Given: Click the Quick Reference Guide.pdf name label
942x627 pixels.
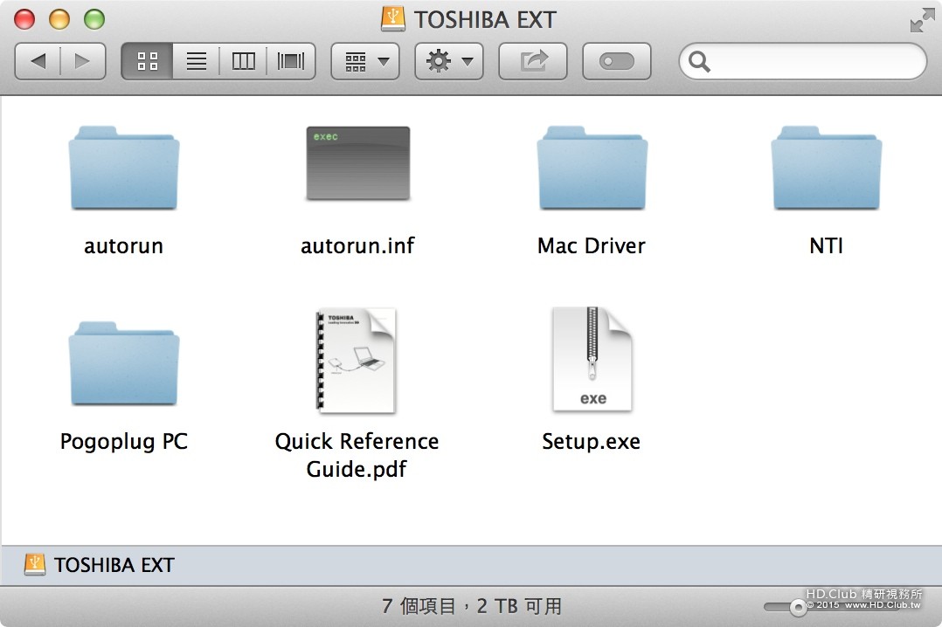Looking at the screenshot, I should point(357,455).
